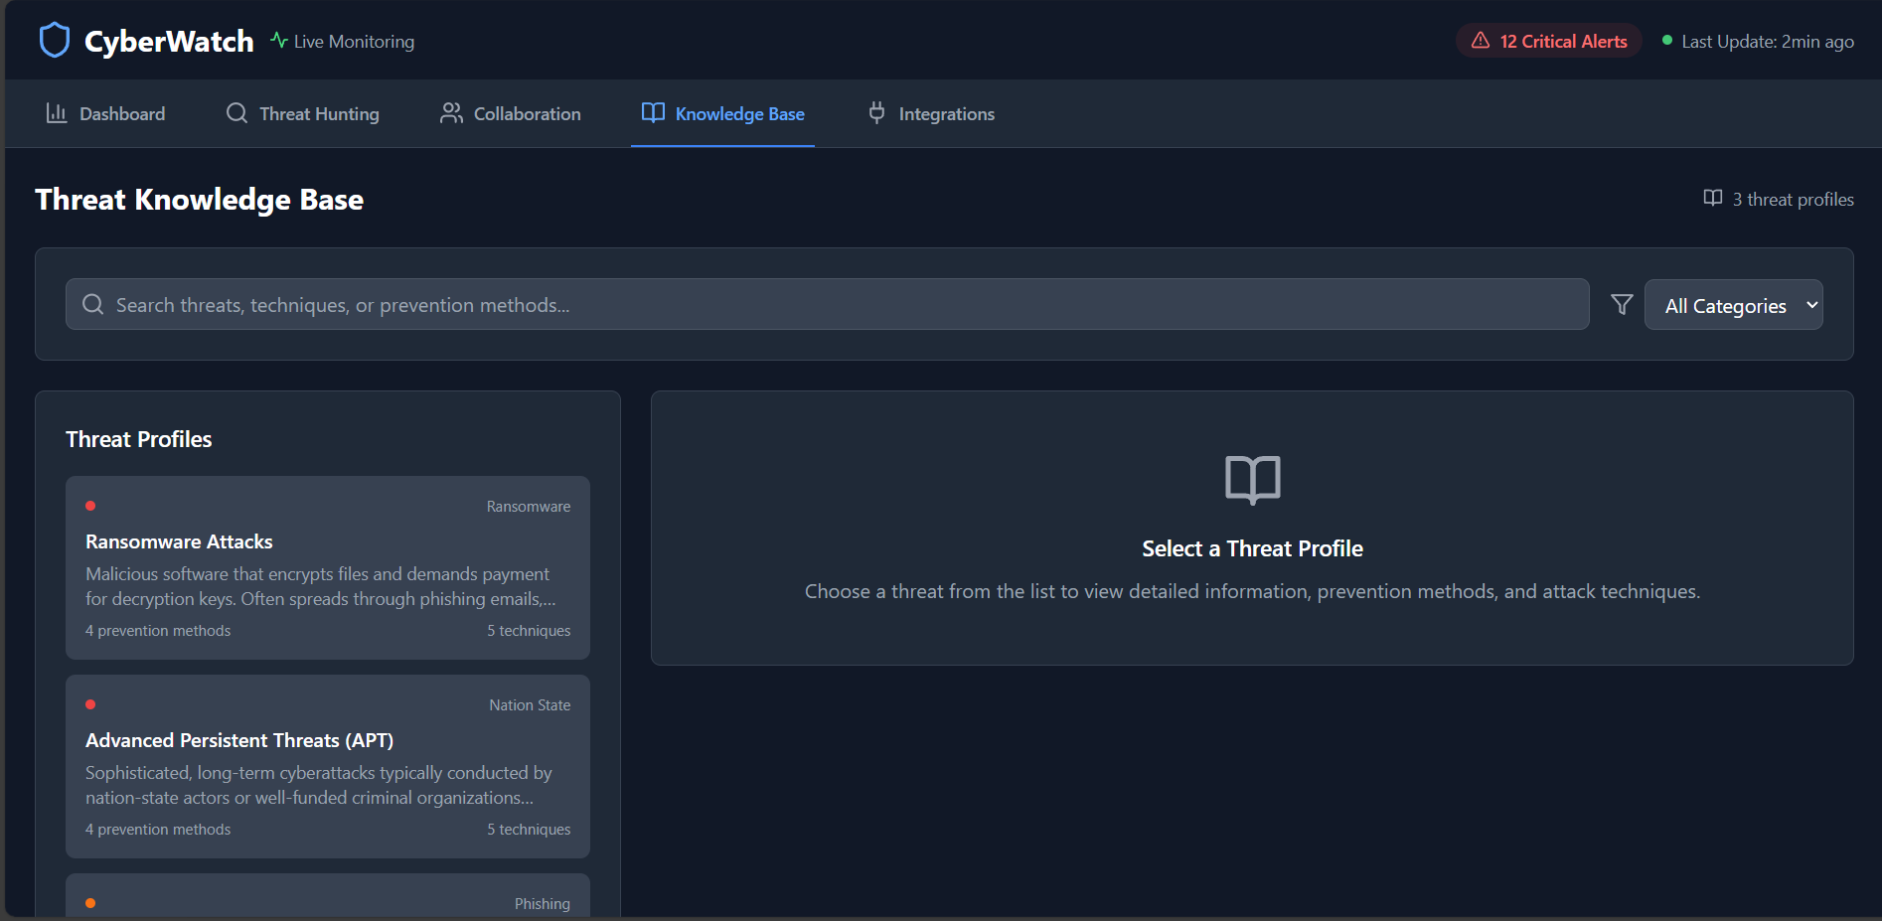This screenshot has height=921, width=1882.
Task: Focus the search threats input field
Action: pos(828,304)
